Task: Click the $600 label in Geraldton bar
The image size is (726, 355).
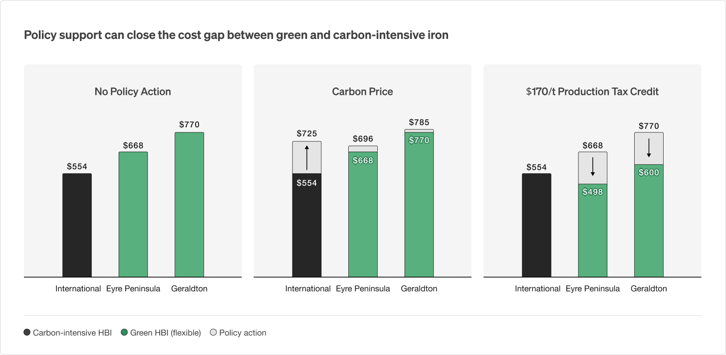Action: coord(649,173)
